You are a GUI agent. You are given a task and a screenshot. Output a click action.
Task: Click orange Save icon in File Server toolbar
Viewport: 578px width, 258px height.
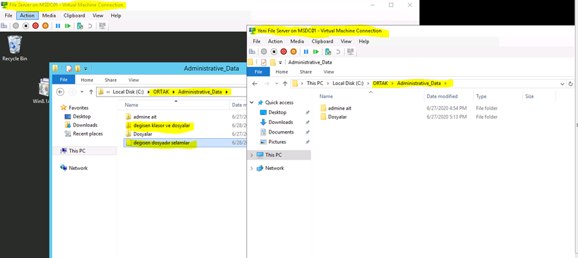point(45,26)
